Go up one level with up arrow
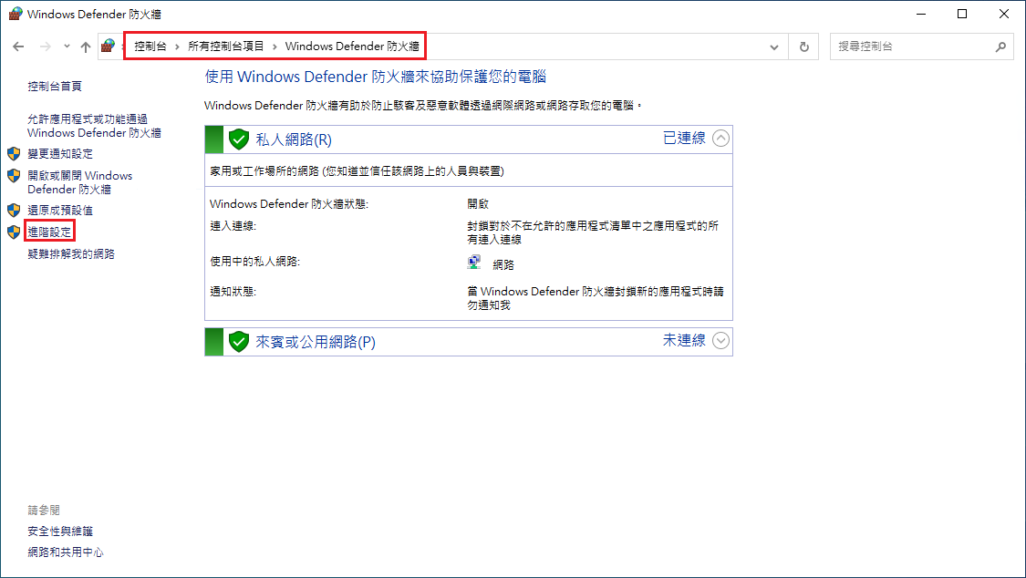The height and width of the screenshot is (578, 1026). (x=86, y=46)
